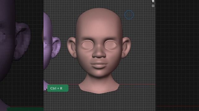Viewport: 199px width, 111px height.
Task: Click the green Ctrl + R label
Action: (58, 88)
